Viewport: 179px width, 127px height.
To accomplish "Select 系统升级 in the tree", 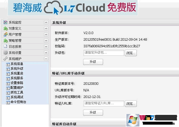I will click(17, 69).
